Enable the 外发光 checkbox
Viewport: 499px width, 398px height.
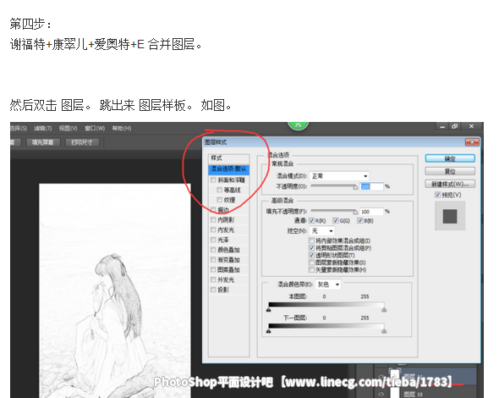click(213, 279)
